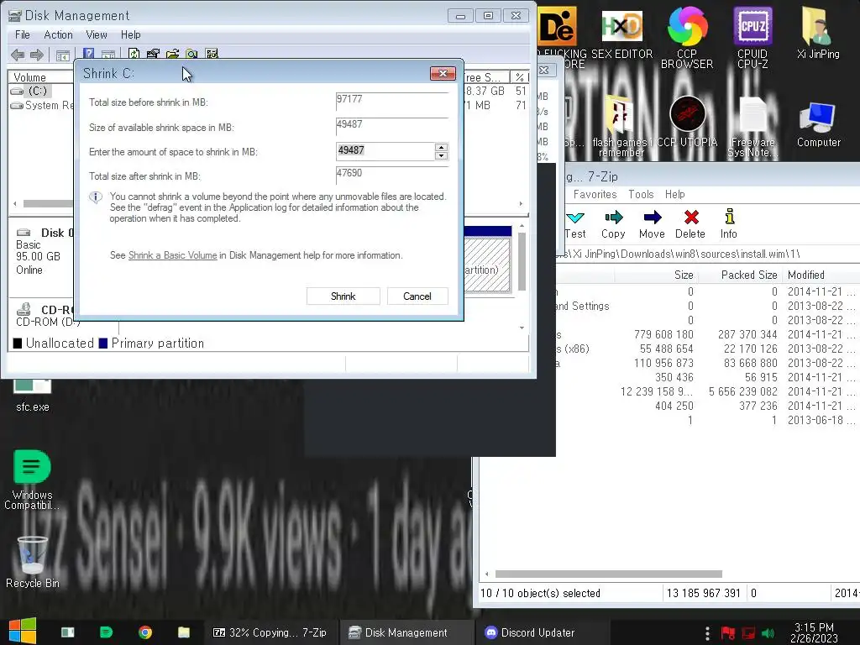The height and width of the screenshot is (645, 860).
Task: Click the Shrink button
Action: click(x=343, y=296)
